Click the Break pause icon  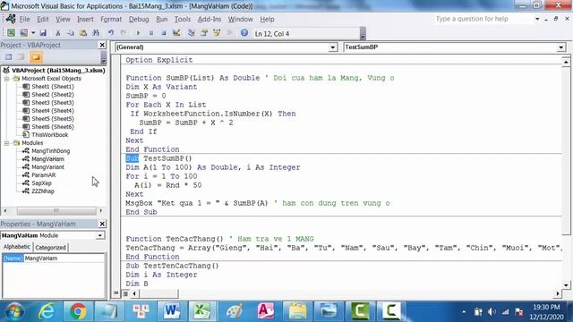[x=151, y=33]
